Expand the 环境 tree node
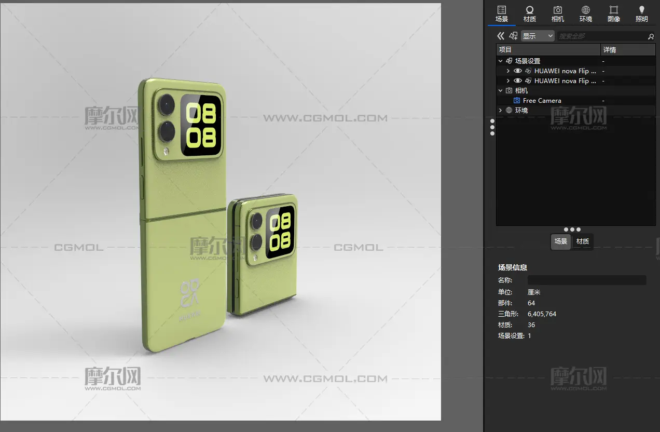The width and height of the screenshot is (660, 432). coord(501,111)
